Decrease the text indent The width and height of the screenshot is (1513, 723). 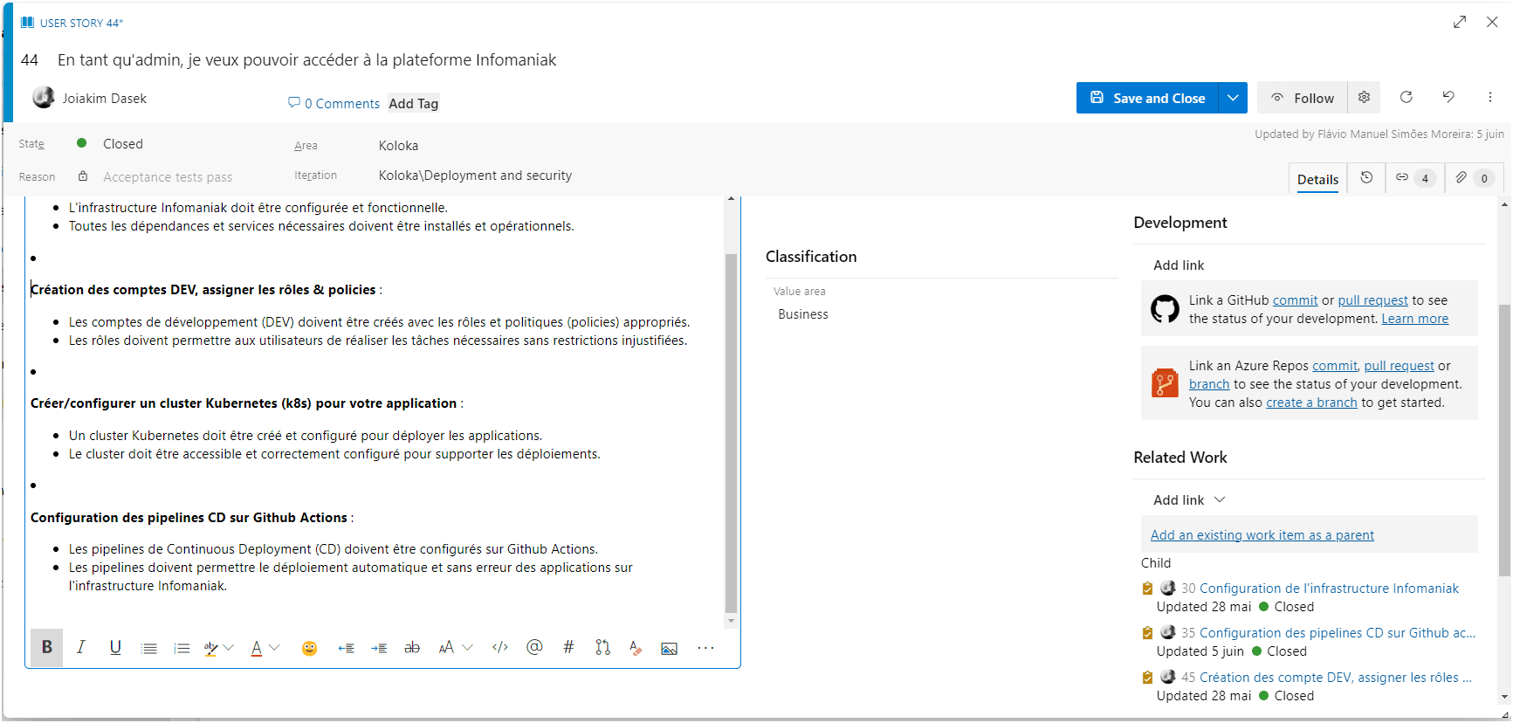pos(346,648)
